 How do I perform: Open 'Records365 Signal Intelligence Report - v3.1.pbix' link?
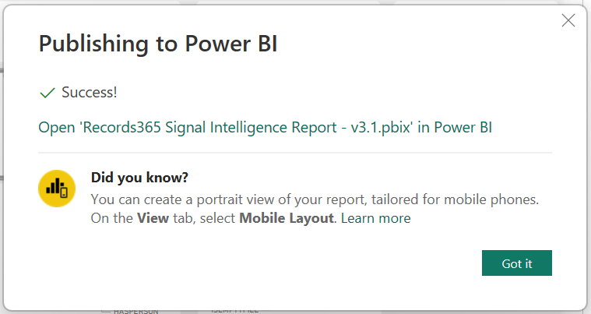(x=265, y=128)
